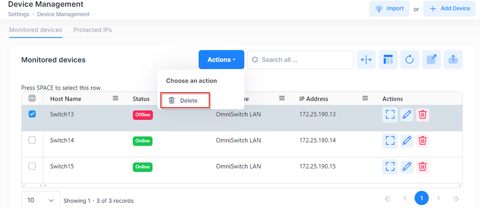Click the red trash icon for Switch13
480x209 pixels.
[423, 114]
